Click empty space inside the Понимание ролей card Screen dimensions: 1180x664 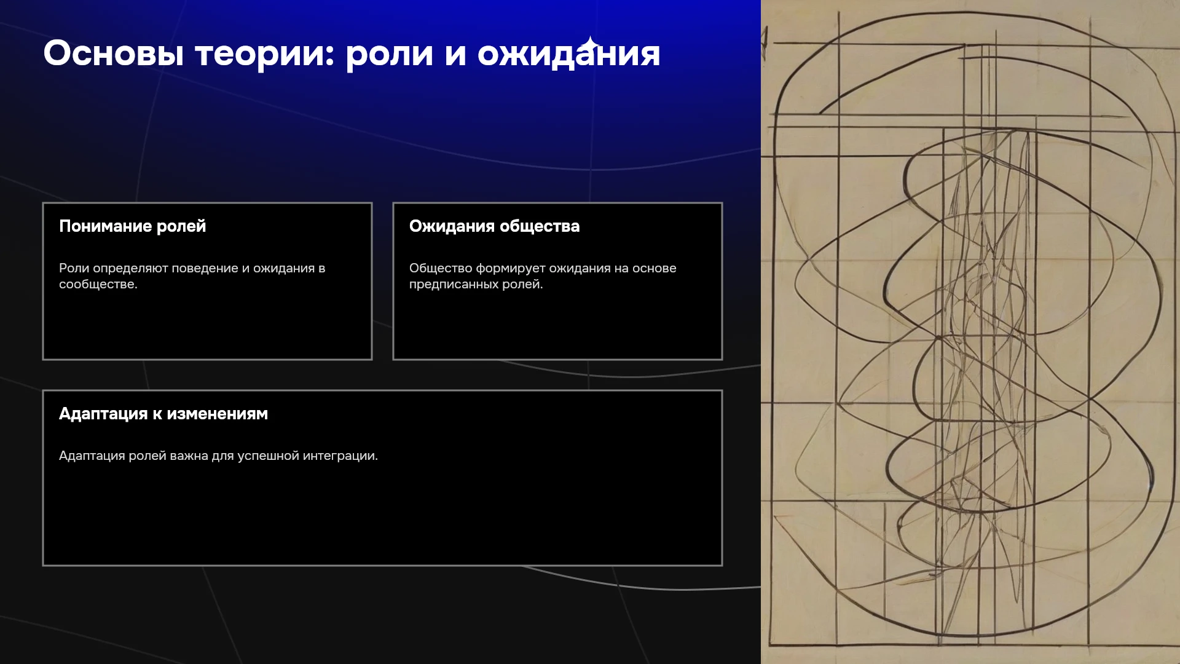[x=207, y=326]
